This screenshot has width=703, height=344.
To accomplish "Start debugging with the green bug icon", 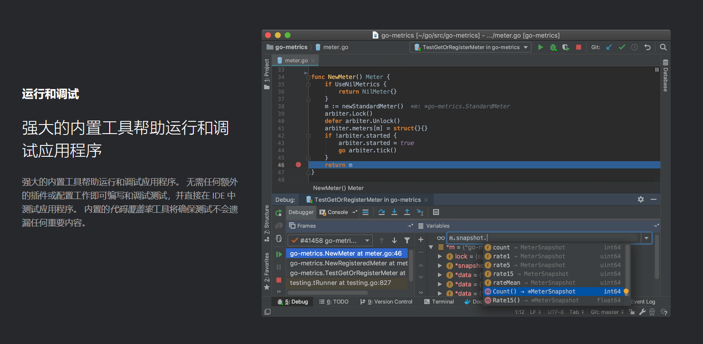I will 553,47.
